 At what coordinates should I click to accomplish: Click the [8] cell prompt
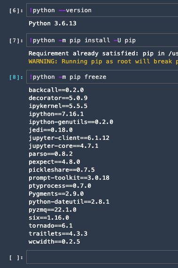click(x=16, y=77)
